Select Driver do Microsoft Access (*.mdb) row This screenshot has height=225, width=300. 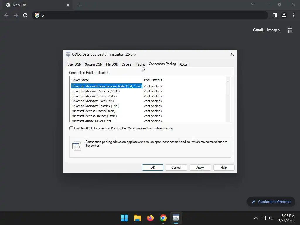point(96,91)
